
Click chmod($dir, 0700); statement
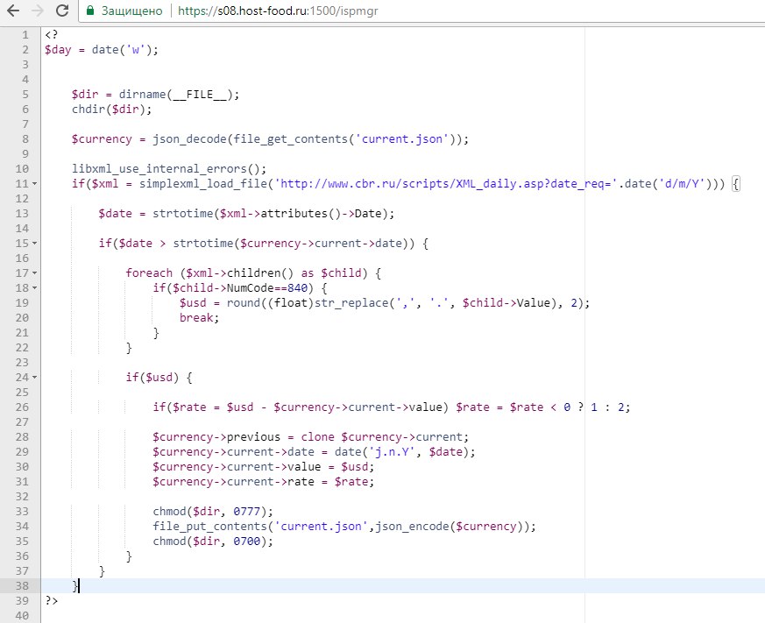tap(213, 541)
